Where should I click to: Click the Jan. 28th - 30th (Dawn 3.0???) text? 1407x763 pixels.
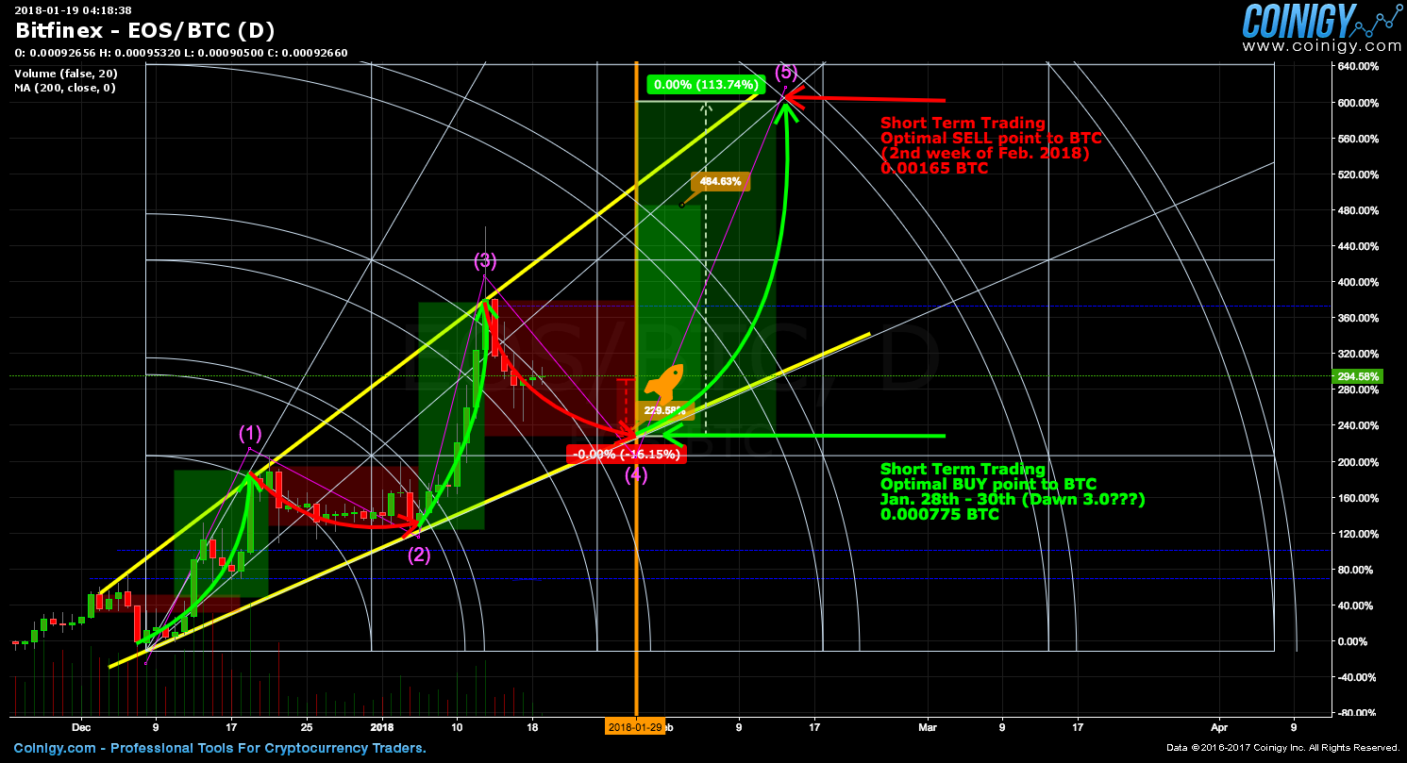(x=1013, y=500)
